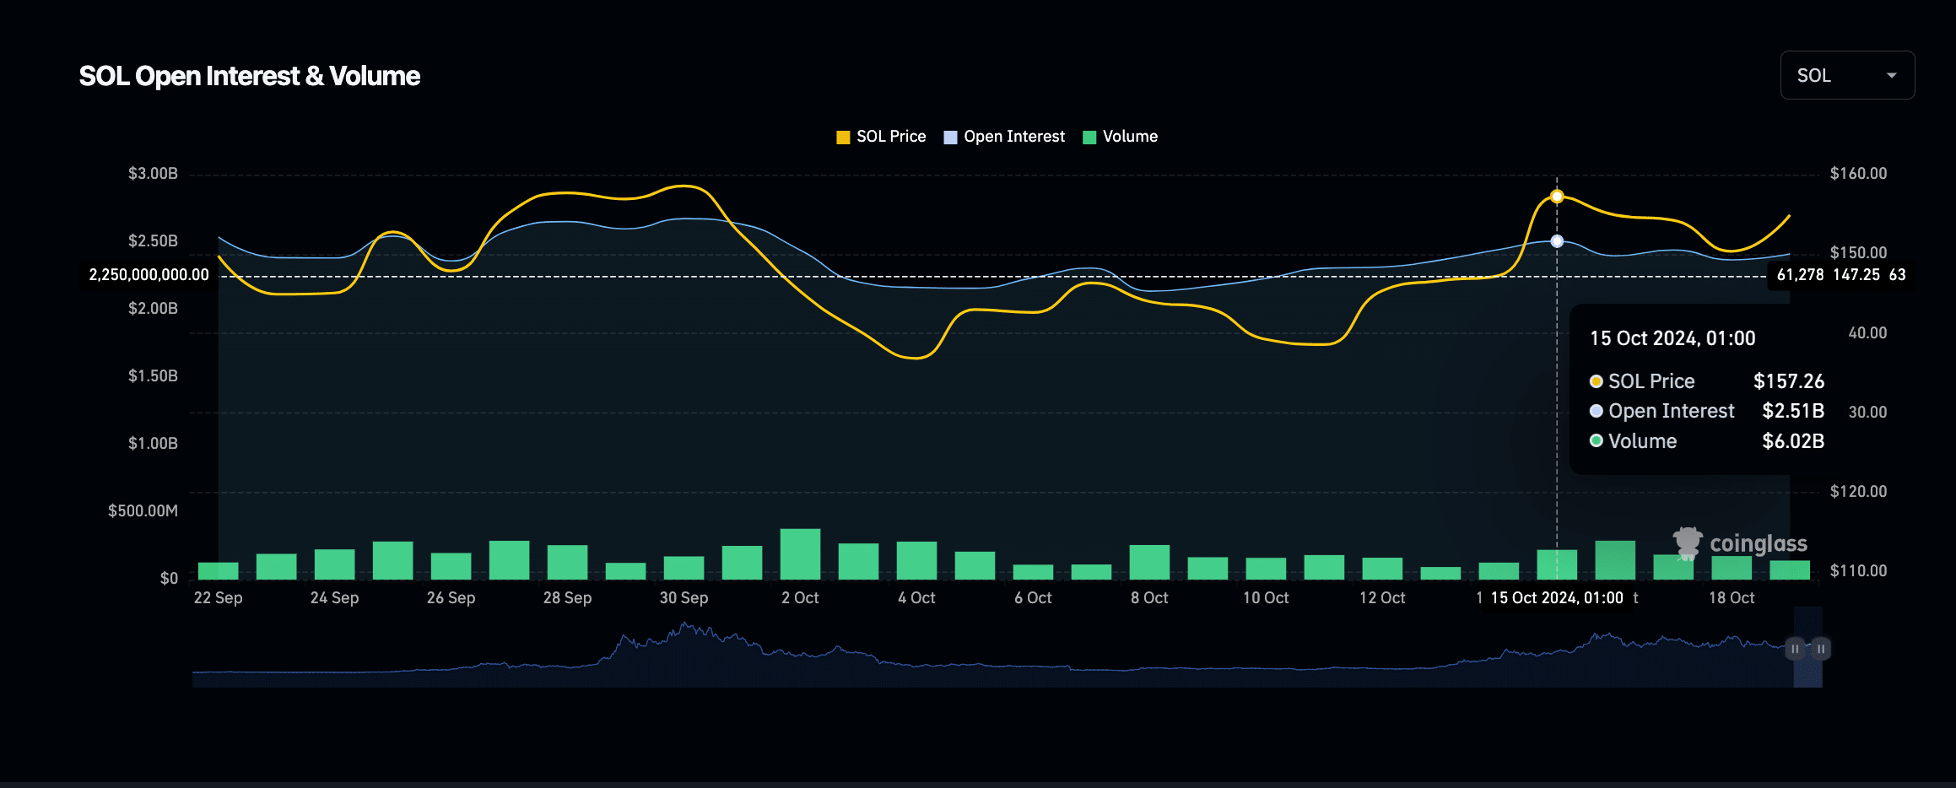Screen dimensions: 1956x788
Task: Click the '$3.00B' left axis label
Action: pos(153,174)
